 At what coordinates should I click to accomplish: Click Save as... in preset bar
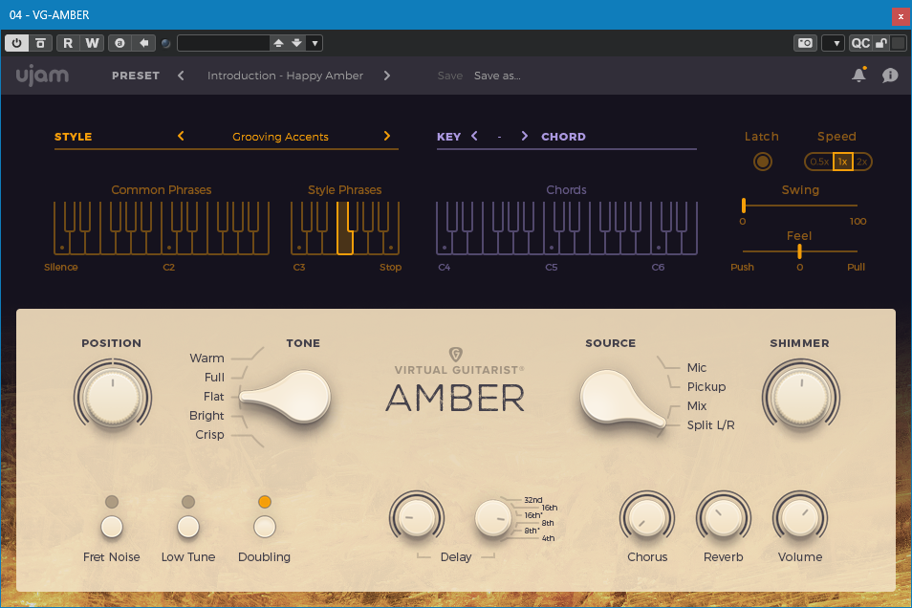[x=497, y=76]
